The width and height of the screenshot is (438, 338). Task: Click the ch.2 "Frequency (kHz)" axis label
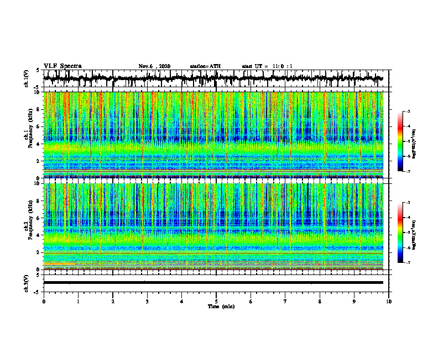[30, 220]
